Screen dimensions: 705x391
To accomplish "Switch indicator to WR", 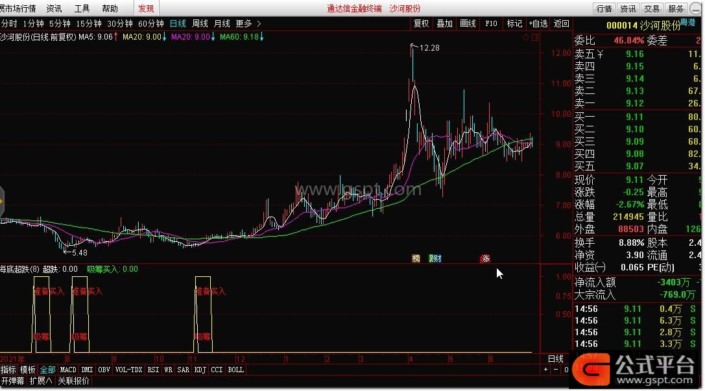I will (x=168, y=370).
